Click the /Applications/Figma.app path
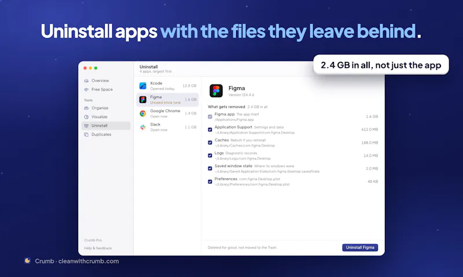Viewport: 463px width, 277px height. coord(234,120)
